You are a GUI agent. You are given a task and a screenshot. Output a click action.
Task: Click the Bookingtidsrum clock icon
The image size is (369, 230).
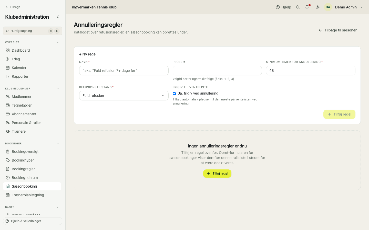[x=8, y=178]
